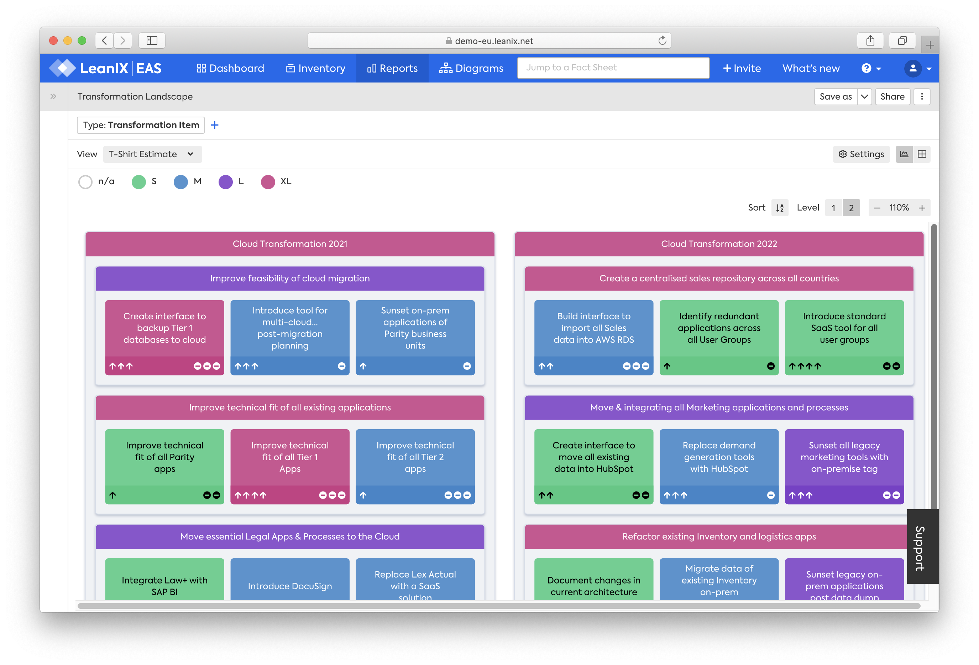The height and width of the screenshot is (665, 979).
Task: Zoom in with plus icon
Action: [922, 208]
